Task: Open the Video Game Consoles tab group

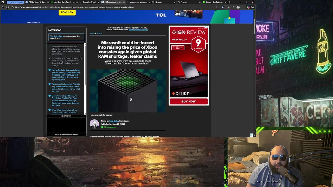Action: click(x=15, y=2)
